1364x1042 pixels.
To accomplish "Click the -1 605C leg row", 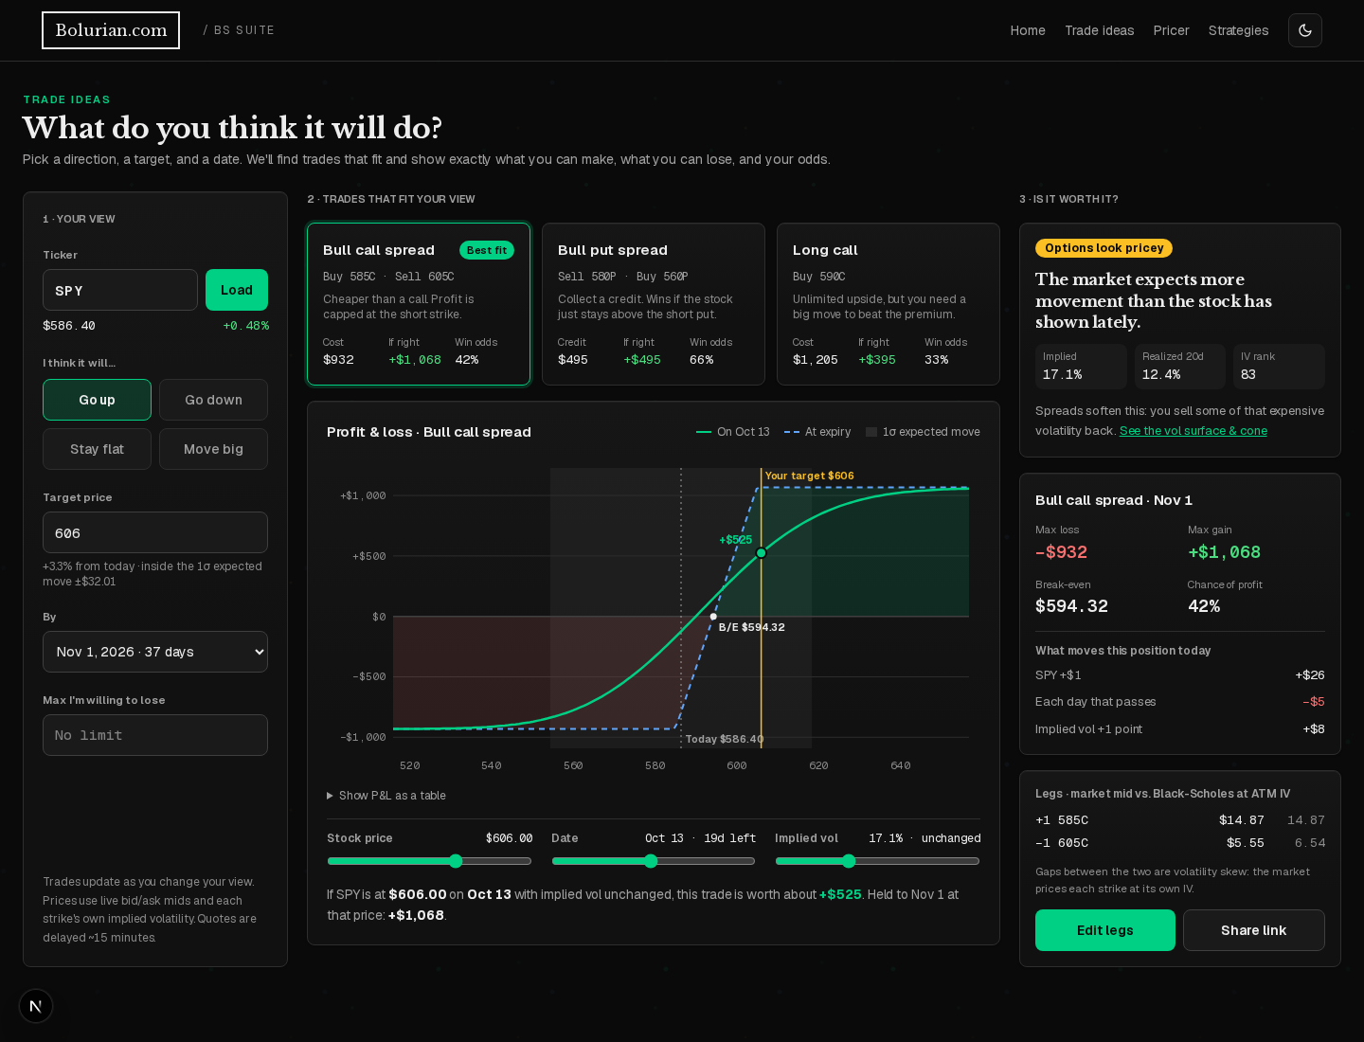I will coord(1180,843).
